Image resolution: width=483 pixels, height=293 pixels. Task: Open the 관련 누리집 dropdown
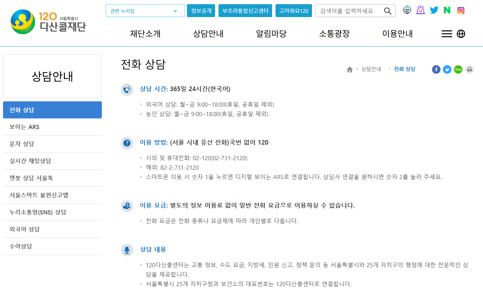(145, 11)
